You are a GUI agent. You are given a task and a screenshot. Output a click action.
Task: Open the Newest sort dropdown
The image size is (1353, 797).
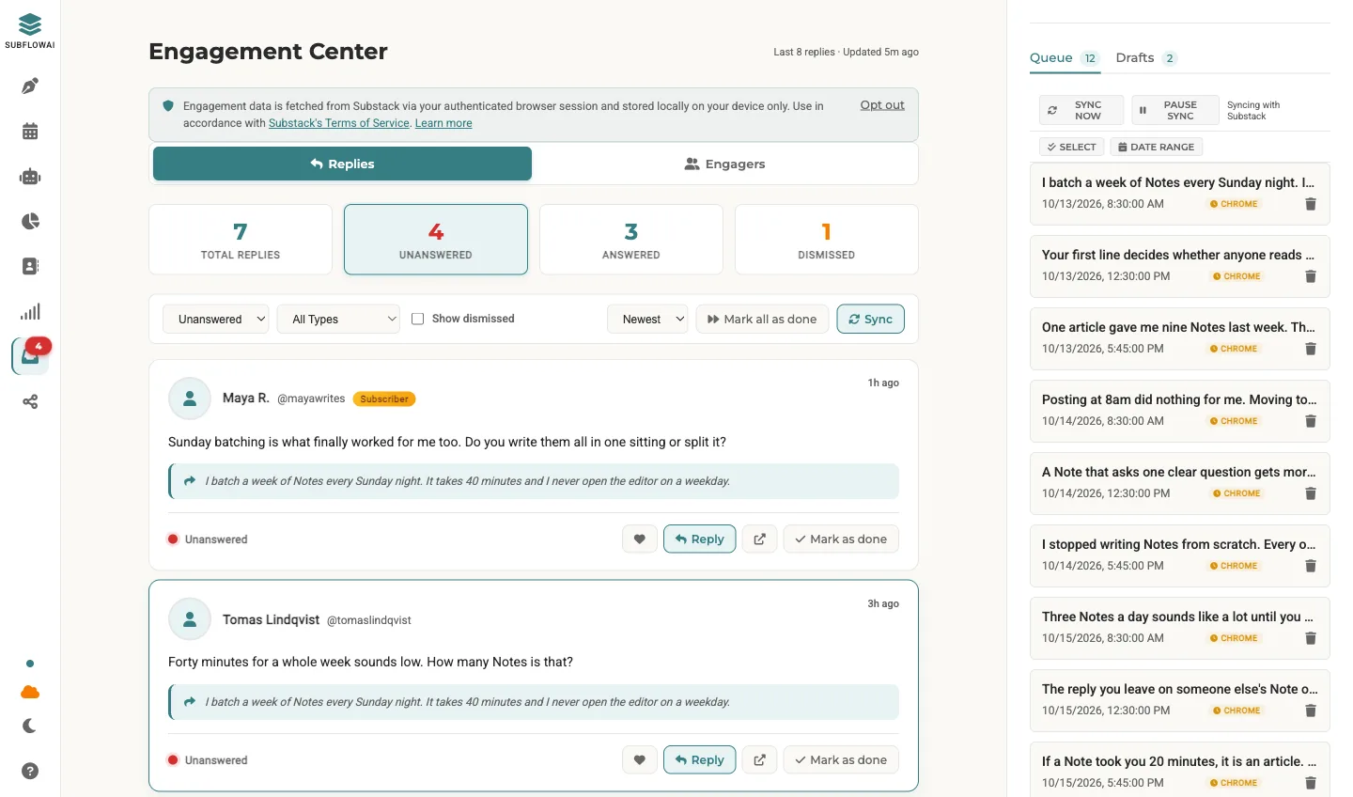[x=647, y=320]
